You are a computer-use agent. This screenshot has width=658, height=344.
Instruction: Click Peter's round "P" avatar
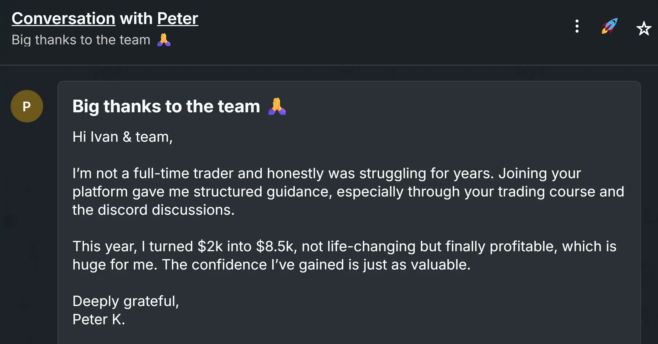(27, 106)
